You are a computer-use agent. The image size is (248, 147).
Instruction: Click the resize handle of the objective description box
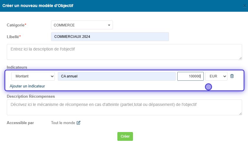point(240,58)
